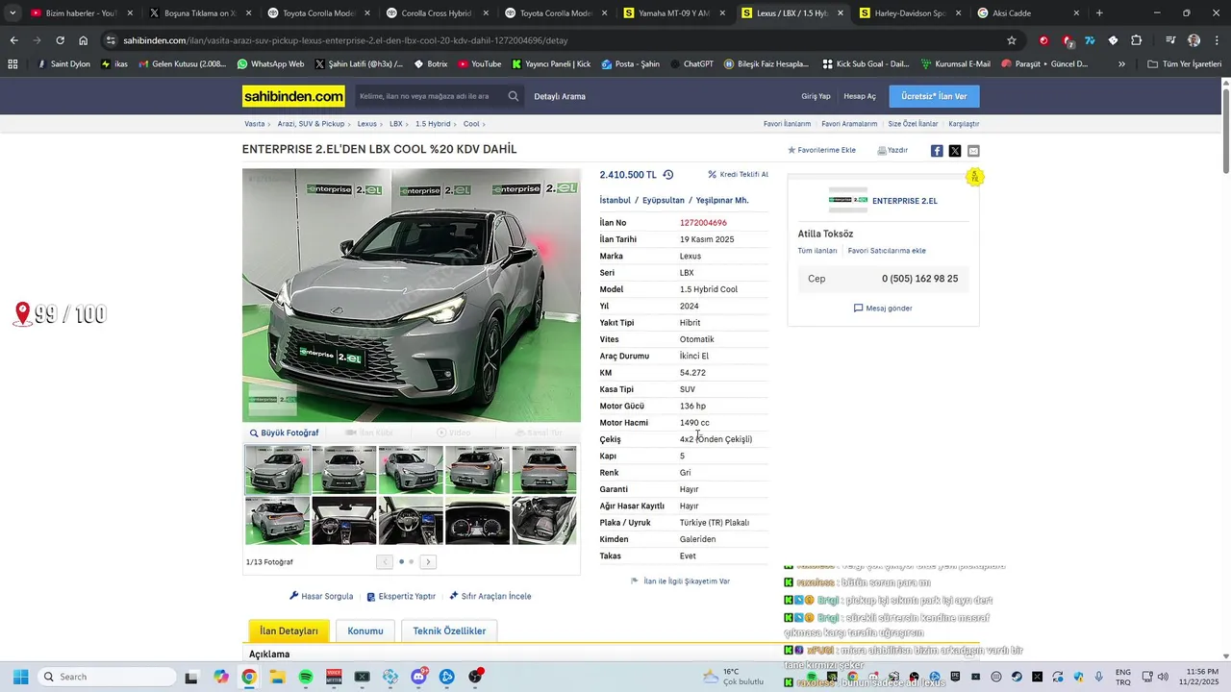Image resolution: width=1231 pixels, height=692 pixels.
Task: Expand more bookmarks chevron
Action: coord(1121,64)
